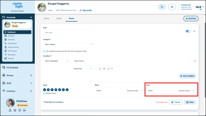
Task: Open the Inventory section
Action: [17, 91]
